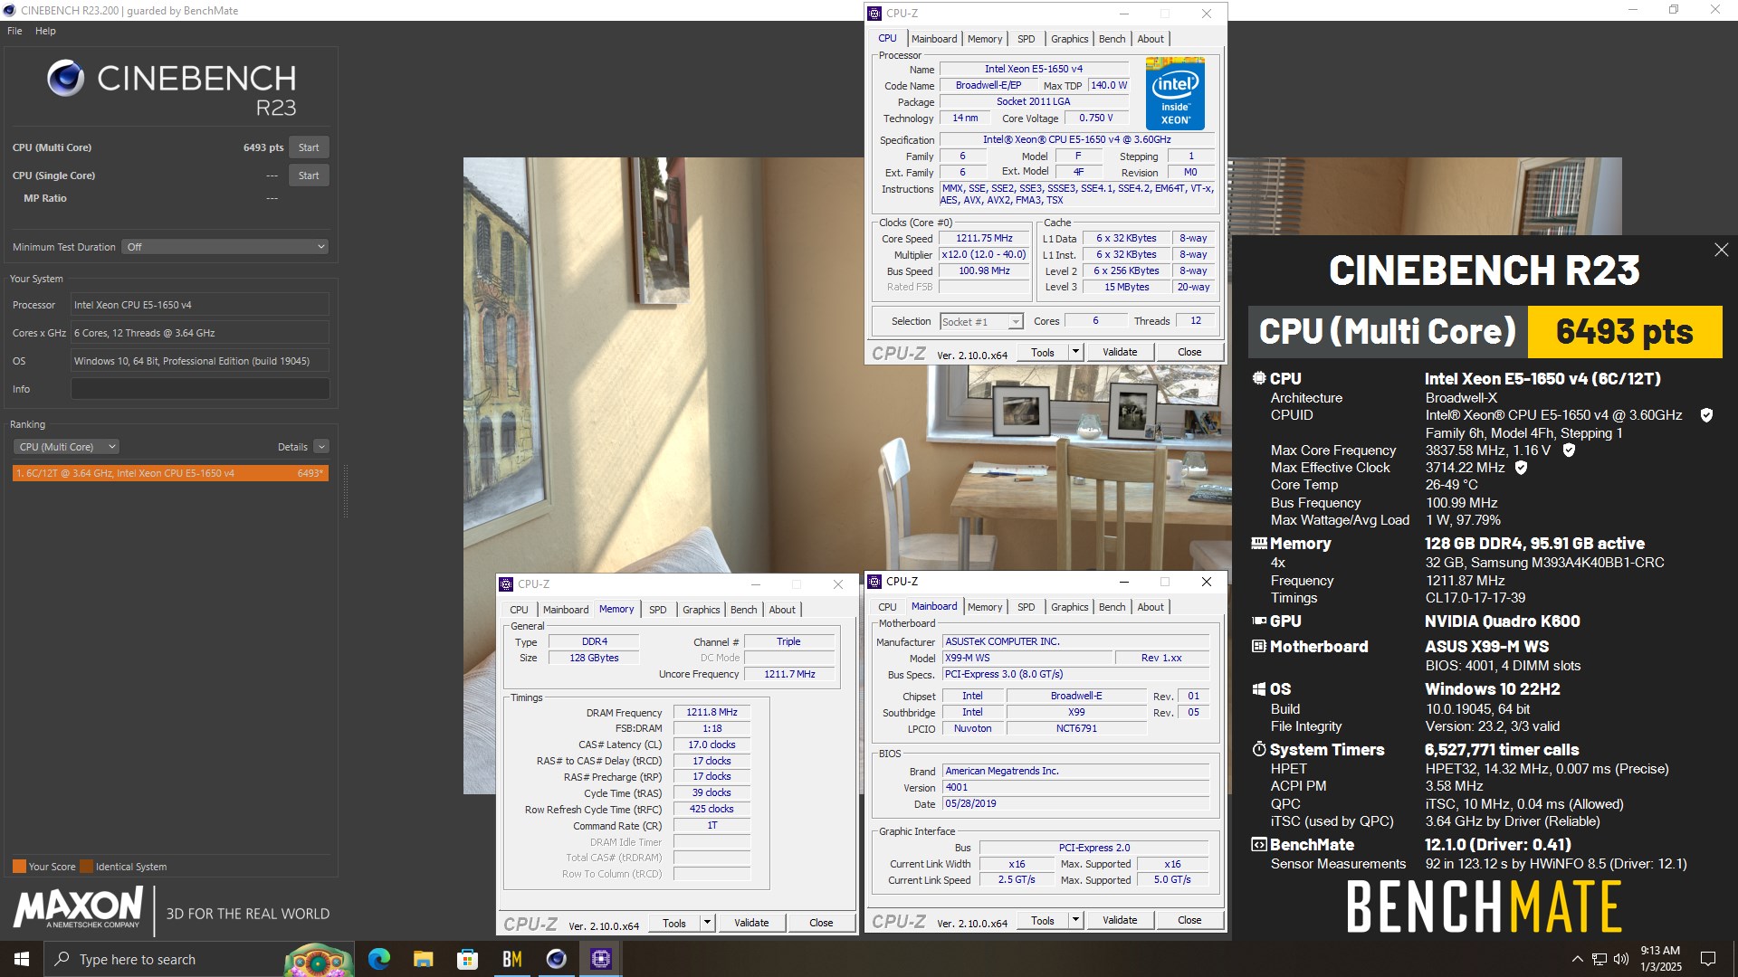This screenshot has height=977, width=1738.
Task: Click the Processor field in Your System
Action: point(200,305)
